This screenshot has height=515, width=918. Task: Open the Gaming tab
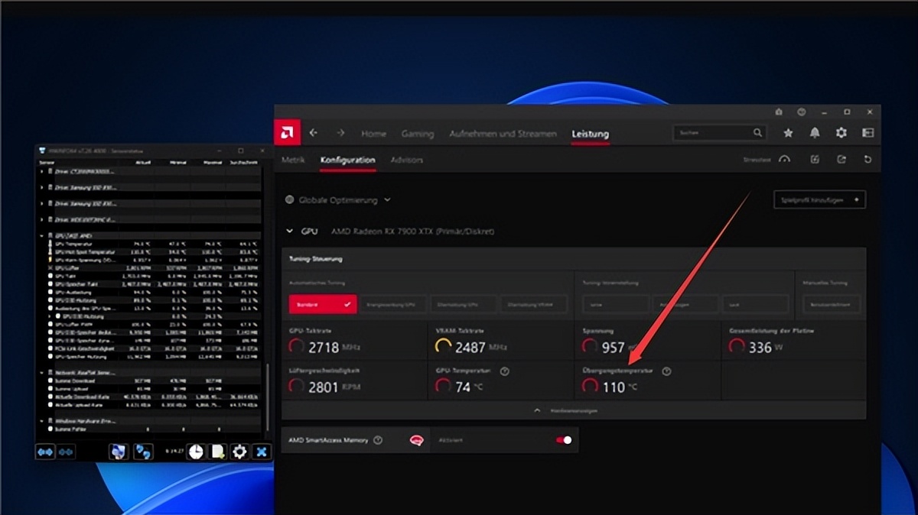click(x=418, y=134)
